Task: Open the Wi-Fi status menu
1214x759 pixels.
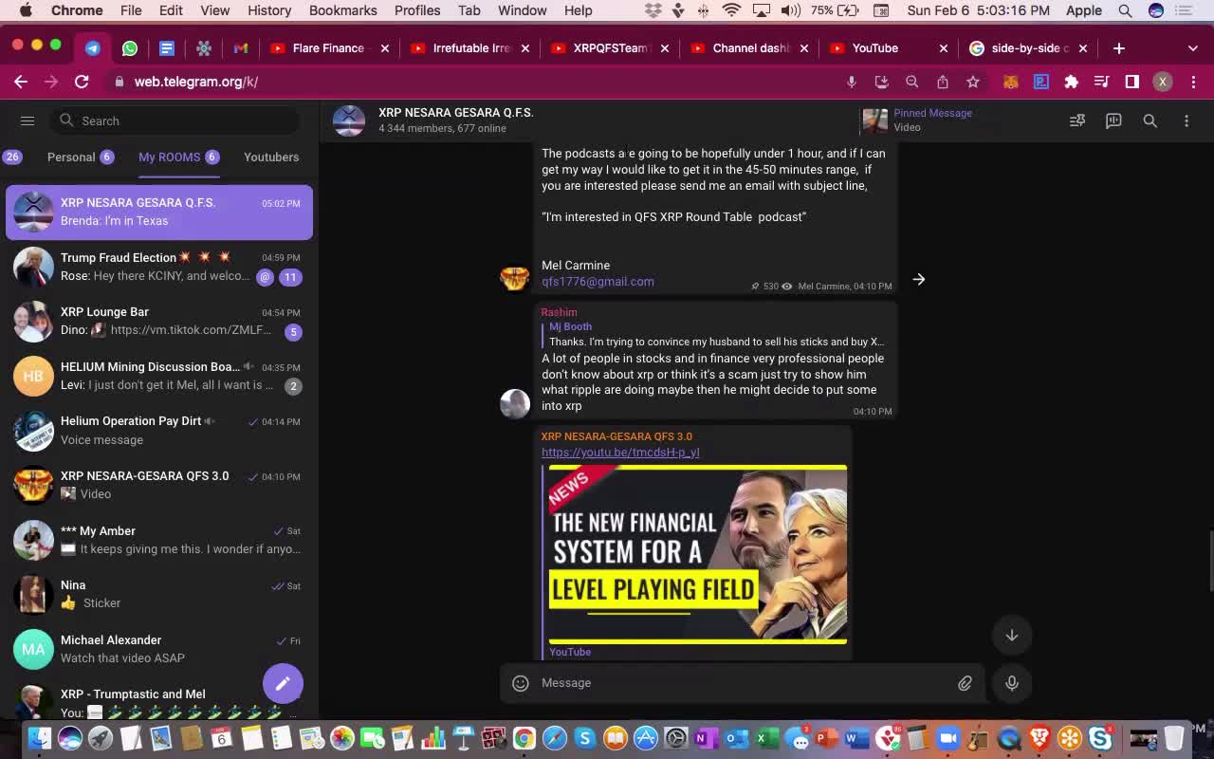Action: point(731,10)
